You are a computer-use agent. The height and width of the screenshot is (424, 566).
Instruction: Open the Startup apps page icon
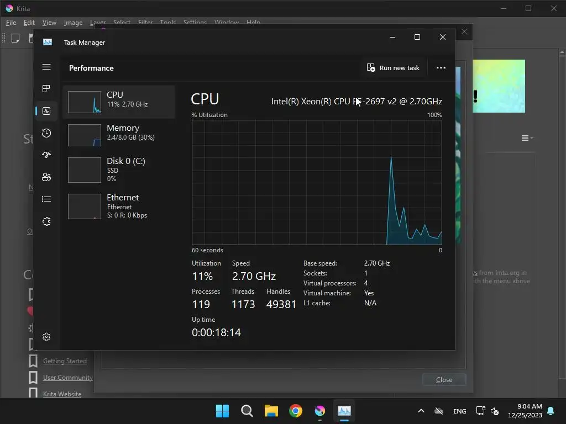(x=46, y=155)
